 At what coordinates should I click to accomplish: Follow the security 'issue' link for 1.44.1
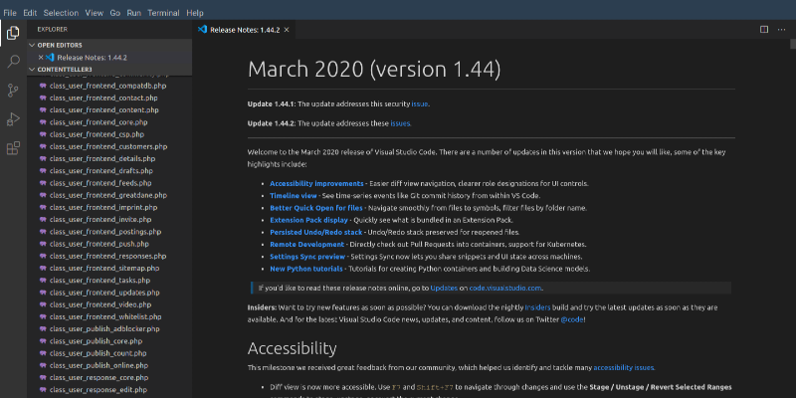click(420, 104)
